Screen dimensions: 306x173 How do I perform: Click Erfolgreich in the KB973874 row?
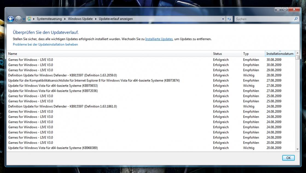[x=221, y=80]
